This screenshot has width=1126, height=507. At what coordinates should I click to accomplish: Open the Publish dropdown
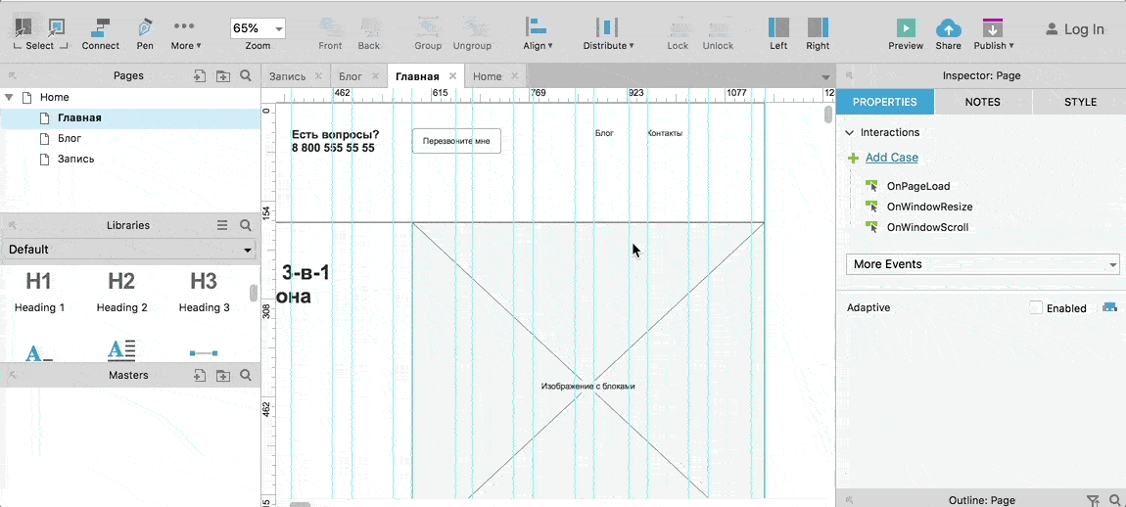point(993,33)
